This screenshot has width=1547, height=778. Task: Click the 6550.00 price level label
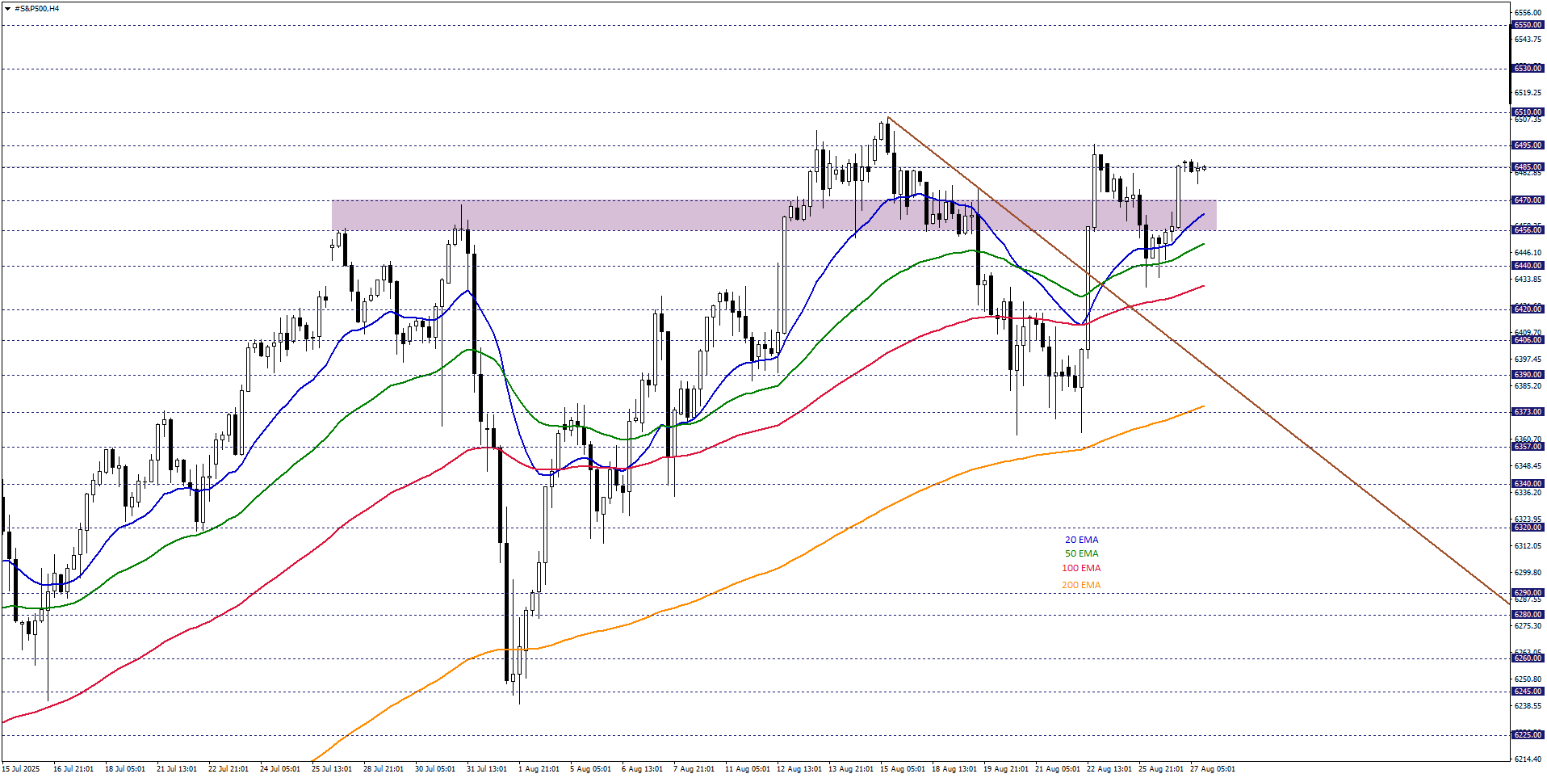[x=1528, y=25]
